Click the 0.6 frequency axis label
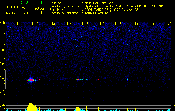The image size is (175, 111). click(2, 105)
